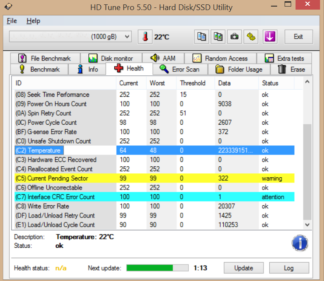Viewport: 324px width, 281px height.
Task: Open the Info tab
Action: coord(88,69)
